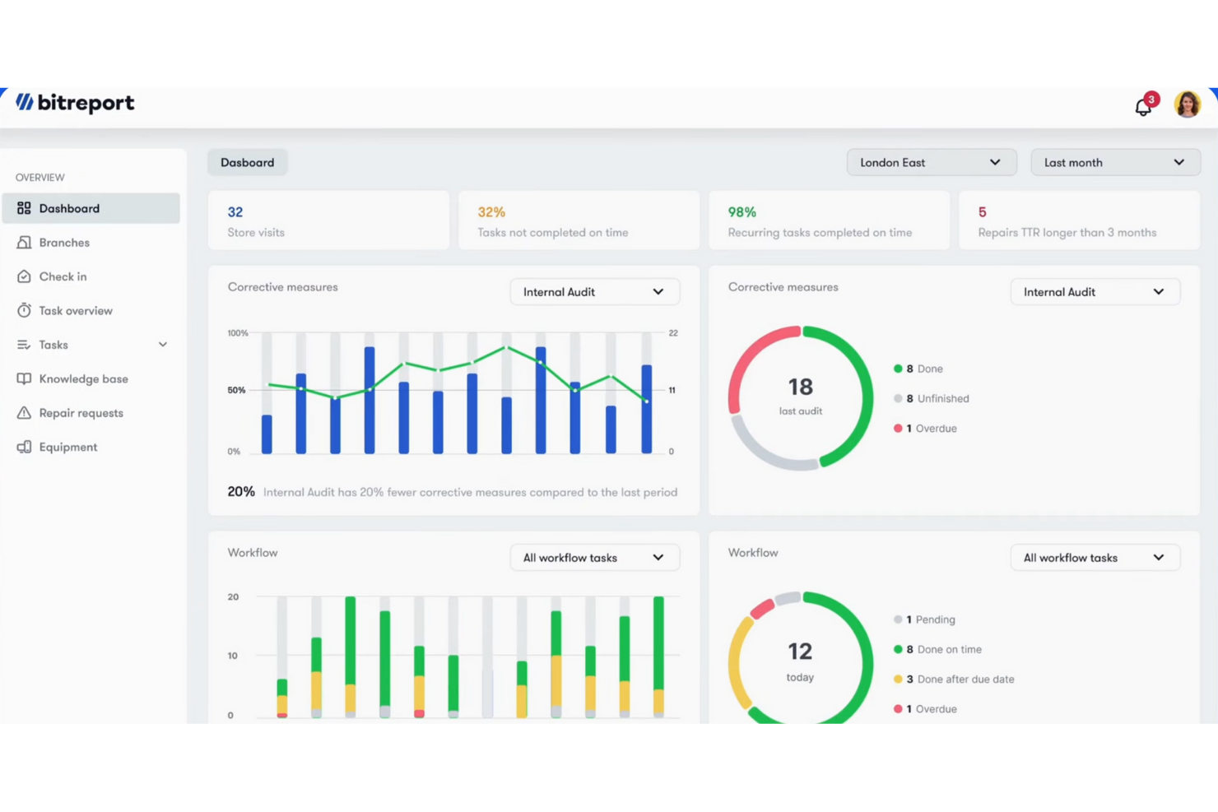1218x812 pixels.
Task: Expand the Tasks submenu chevron
Action: [x=163, y=345]
